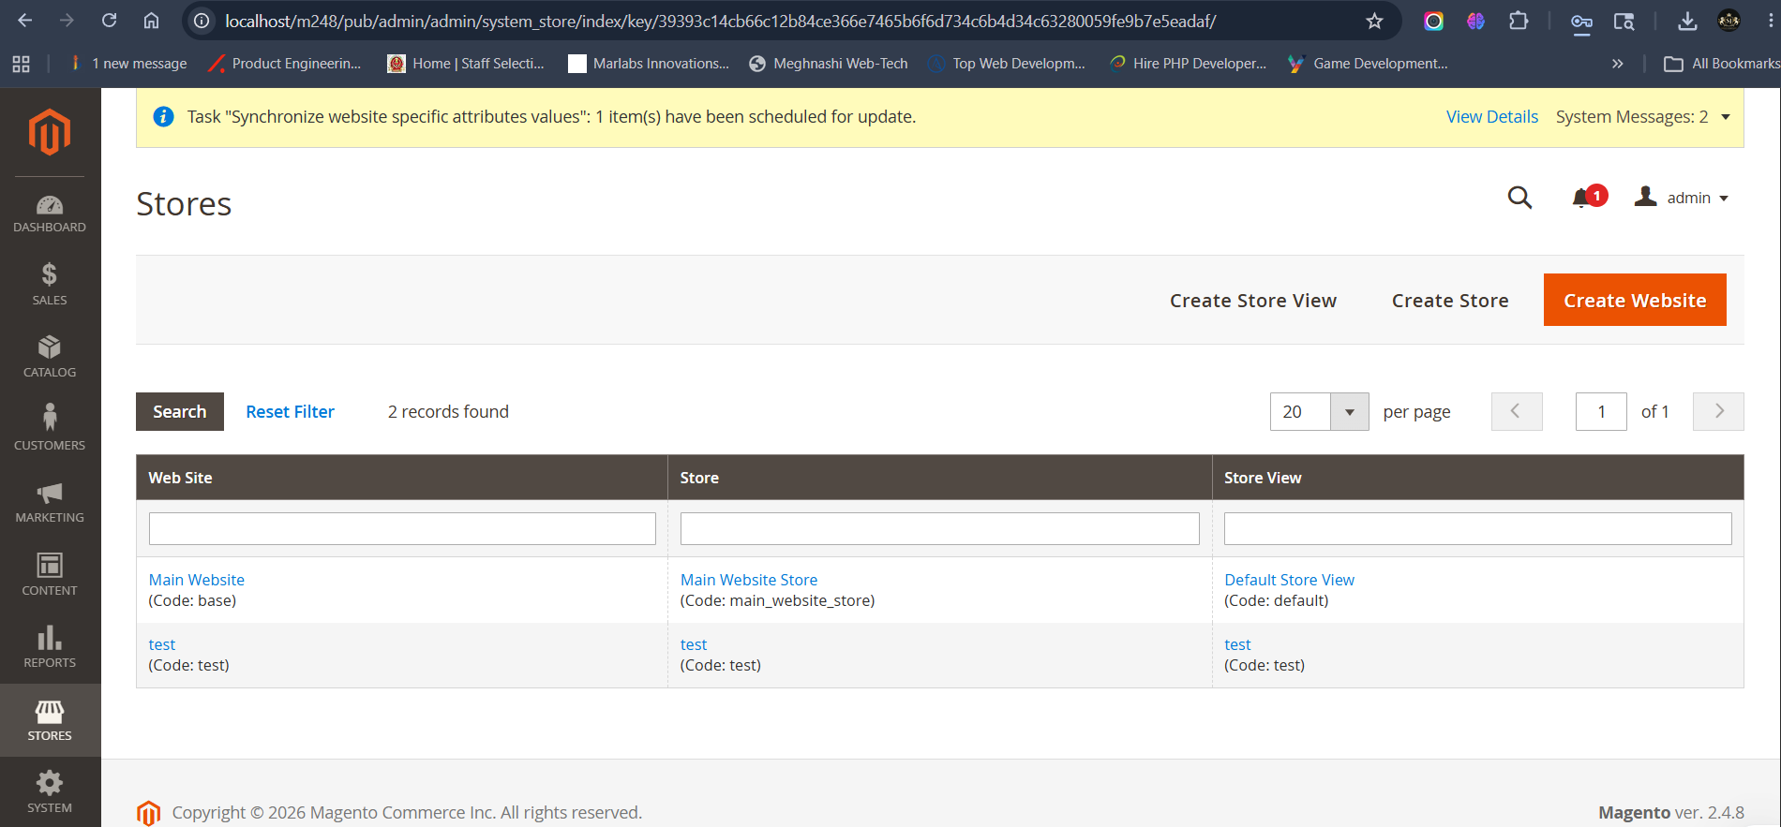Expand the System Messages dropdown arrow
This screenshot has height=827, width=1781.
coord(1726,117)
